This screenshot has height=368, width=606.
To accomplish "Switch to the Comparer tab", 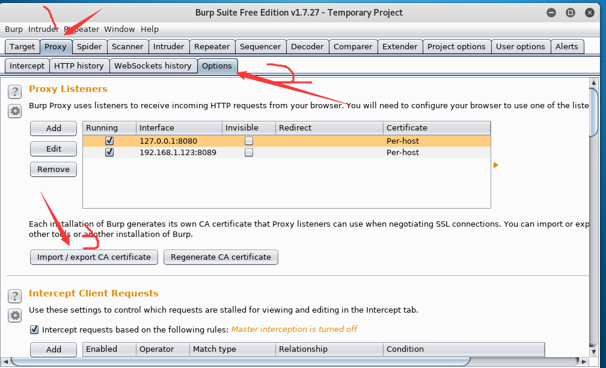I will (353, 47).
